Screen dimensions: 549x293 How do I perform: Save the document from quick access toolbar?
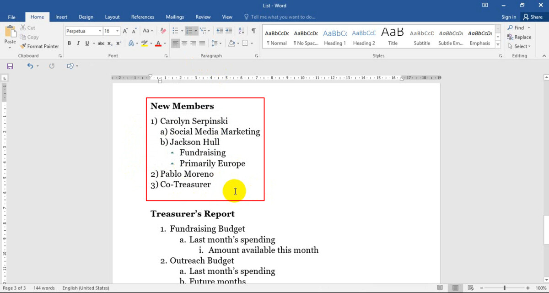pos(10,66)
